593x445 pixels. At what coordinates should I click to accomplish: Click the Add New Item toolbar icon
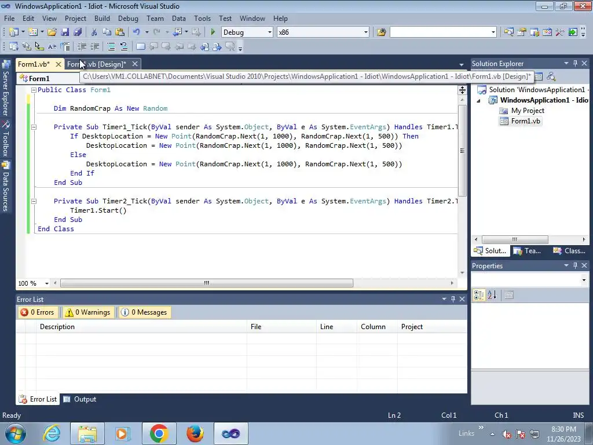(x=33, y=32)
